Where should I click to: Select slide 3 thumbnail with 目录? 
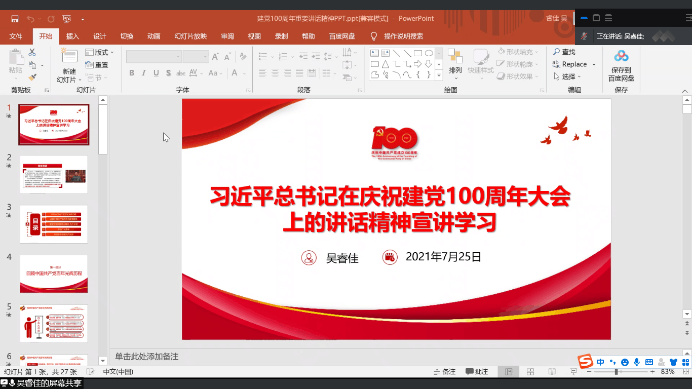coord(54,224)
